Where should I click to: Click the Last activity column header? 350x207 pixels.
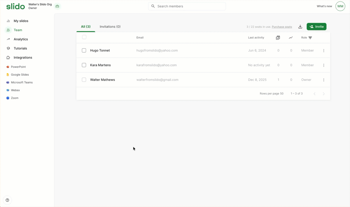(256, 38)
